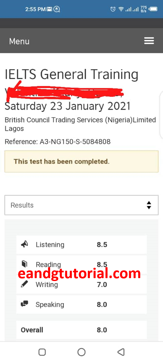Select the Listening score row

click(x=81, y=245)
